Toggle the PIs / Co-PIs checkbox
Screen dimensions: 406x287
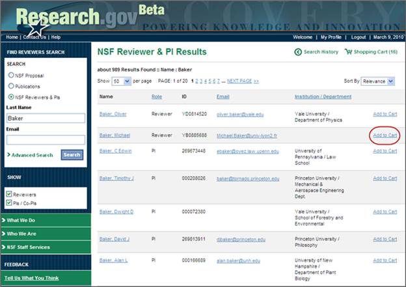point(9,202)
